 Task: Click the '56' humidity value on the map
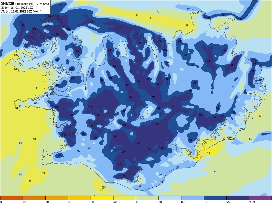coord(136,15)
